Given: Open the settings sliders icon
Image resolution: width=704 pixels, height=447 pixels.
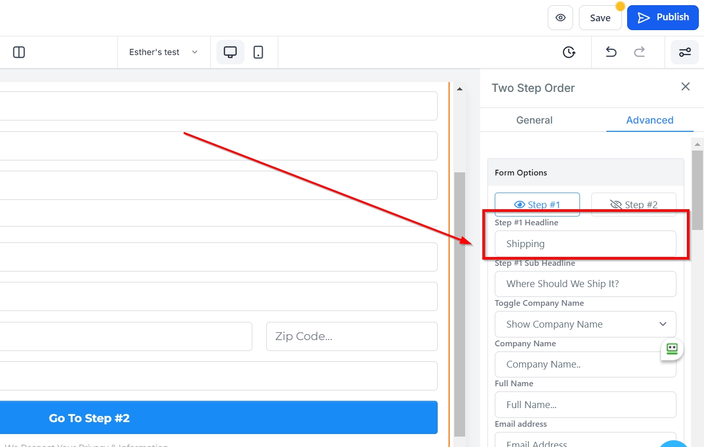Looking at the screenshot, I should pos(684,52).
